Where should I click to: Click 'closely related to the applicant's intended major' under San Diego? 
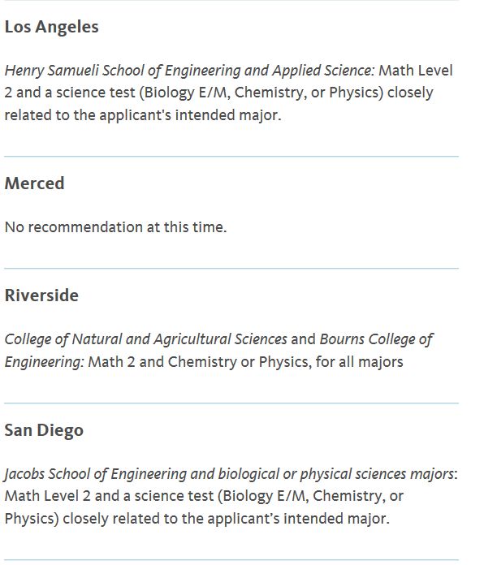226,519
